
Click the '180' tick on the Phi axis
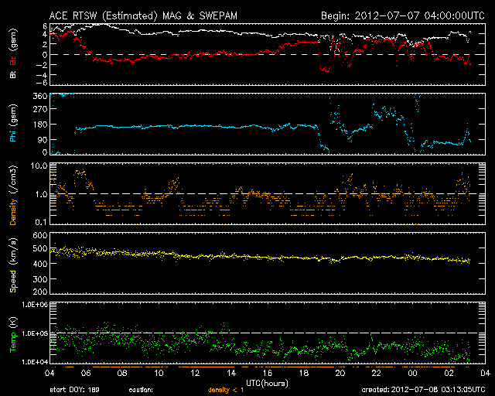[40, 125]
